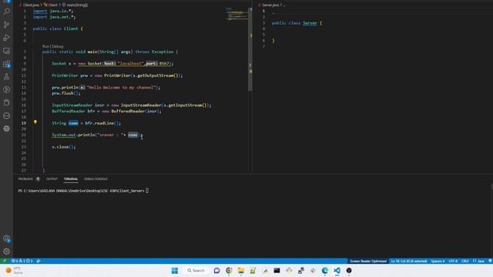Image resolution: width=493 pixels, height=277 pixels.
Task: Click the Windows taskbar Search box
Action: (196, 270)
